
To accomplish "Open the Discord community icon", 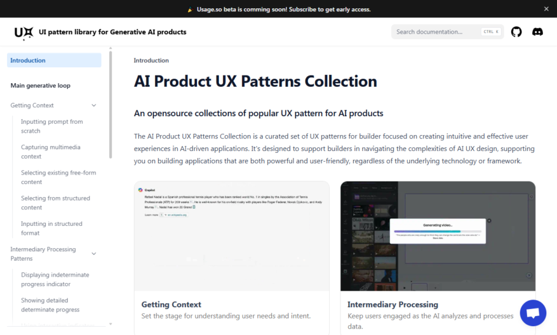I will (537, 32).
